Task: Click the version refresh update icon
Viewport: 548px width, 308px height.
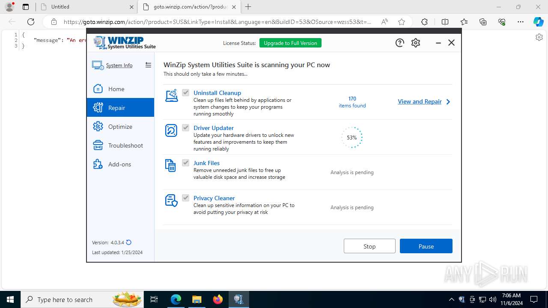Action: [x=128, y=243]
